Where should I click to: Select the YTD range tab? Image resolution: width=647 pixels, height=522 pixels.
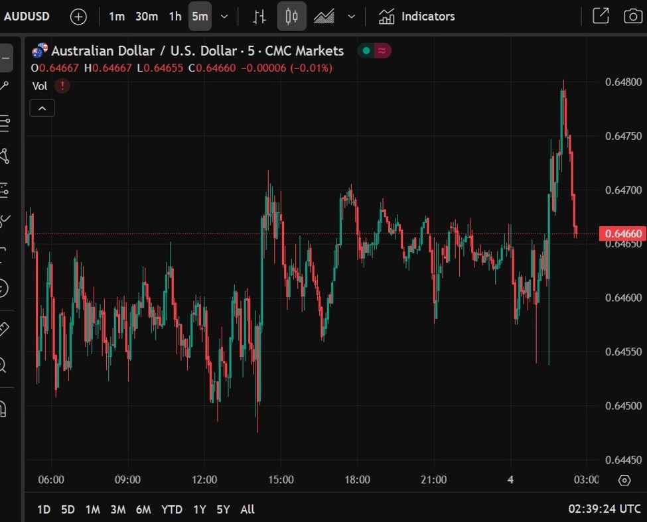click(x=171, y=509)
